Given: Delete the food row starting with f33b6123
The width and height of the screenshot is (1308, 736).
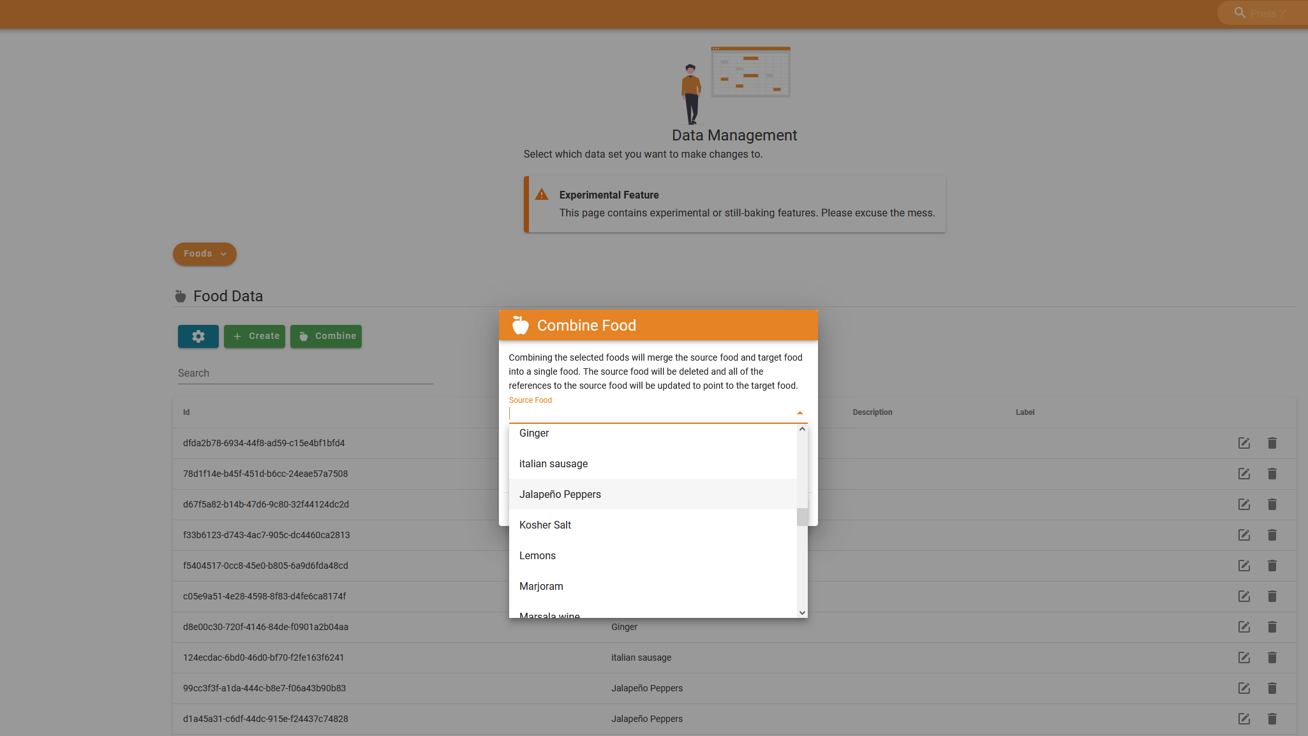Looking at the screenshot, I should pyautogui.click(x=1272, y=535).
